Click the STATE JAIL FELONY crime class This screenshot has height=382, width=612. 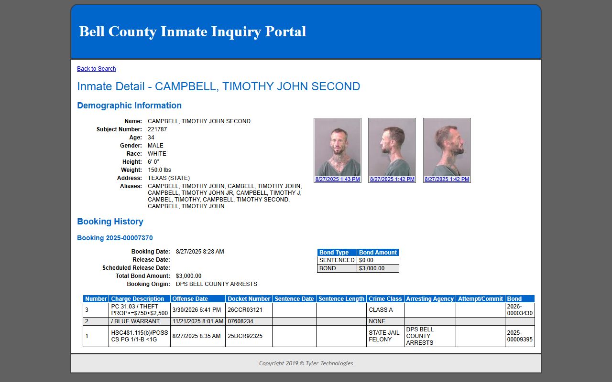pyautogui.click(x=384, y=336)
